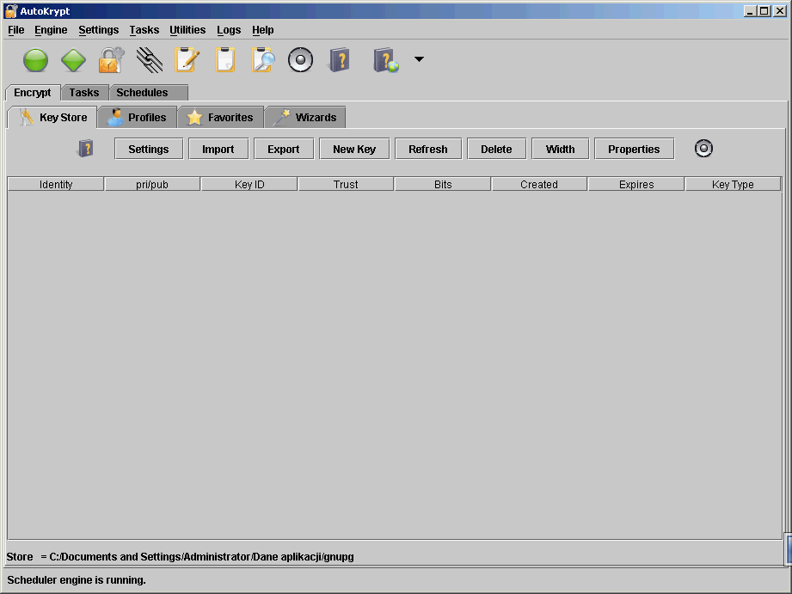Screen dimensions: 792x594
Task: Switch to the Schedules tab
Action: tap(149, 93)
